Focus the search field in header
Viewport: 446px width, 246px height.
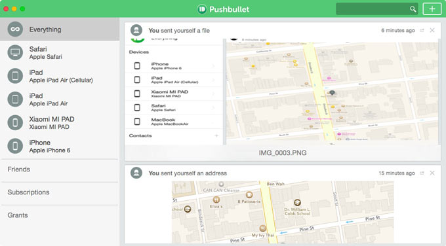[x=377, y=9]
